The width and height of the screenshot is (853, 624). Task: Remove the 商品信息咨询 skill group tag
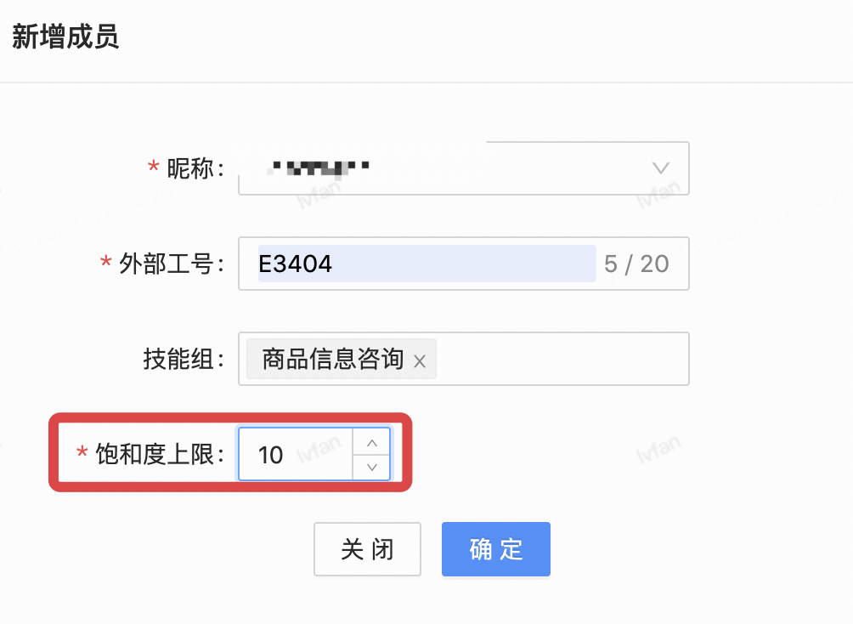pyautogui.click(x=420, y=360)
